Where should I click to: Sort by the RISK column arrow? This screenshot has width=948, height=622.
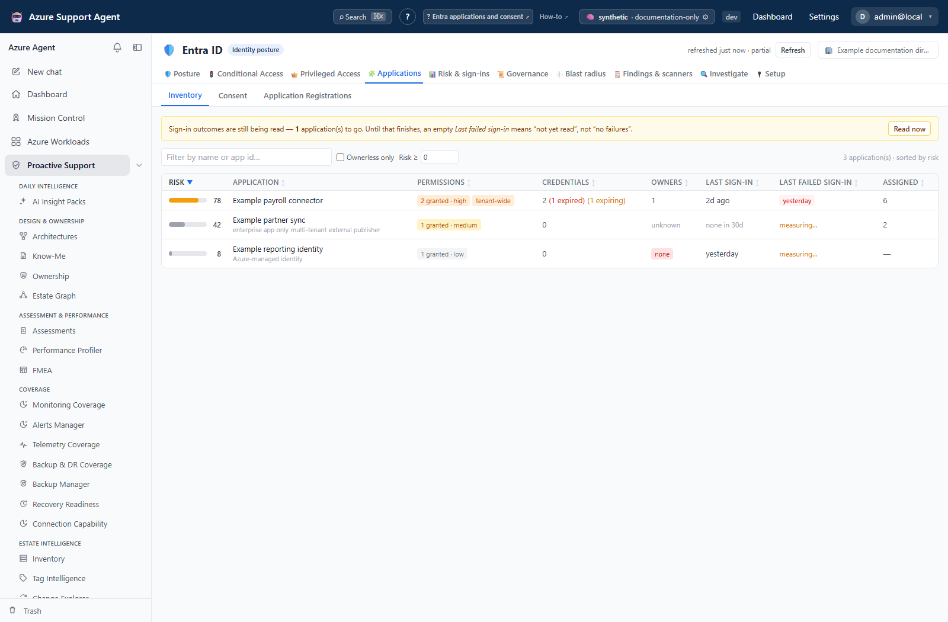190,182
